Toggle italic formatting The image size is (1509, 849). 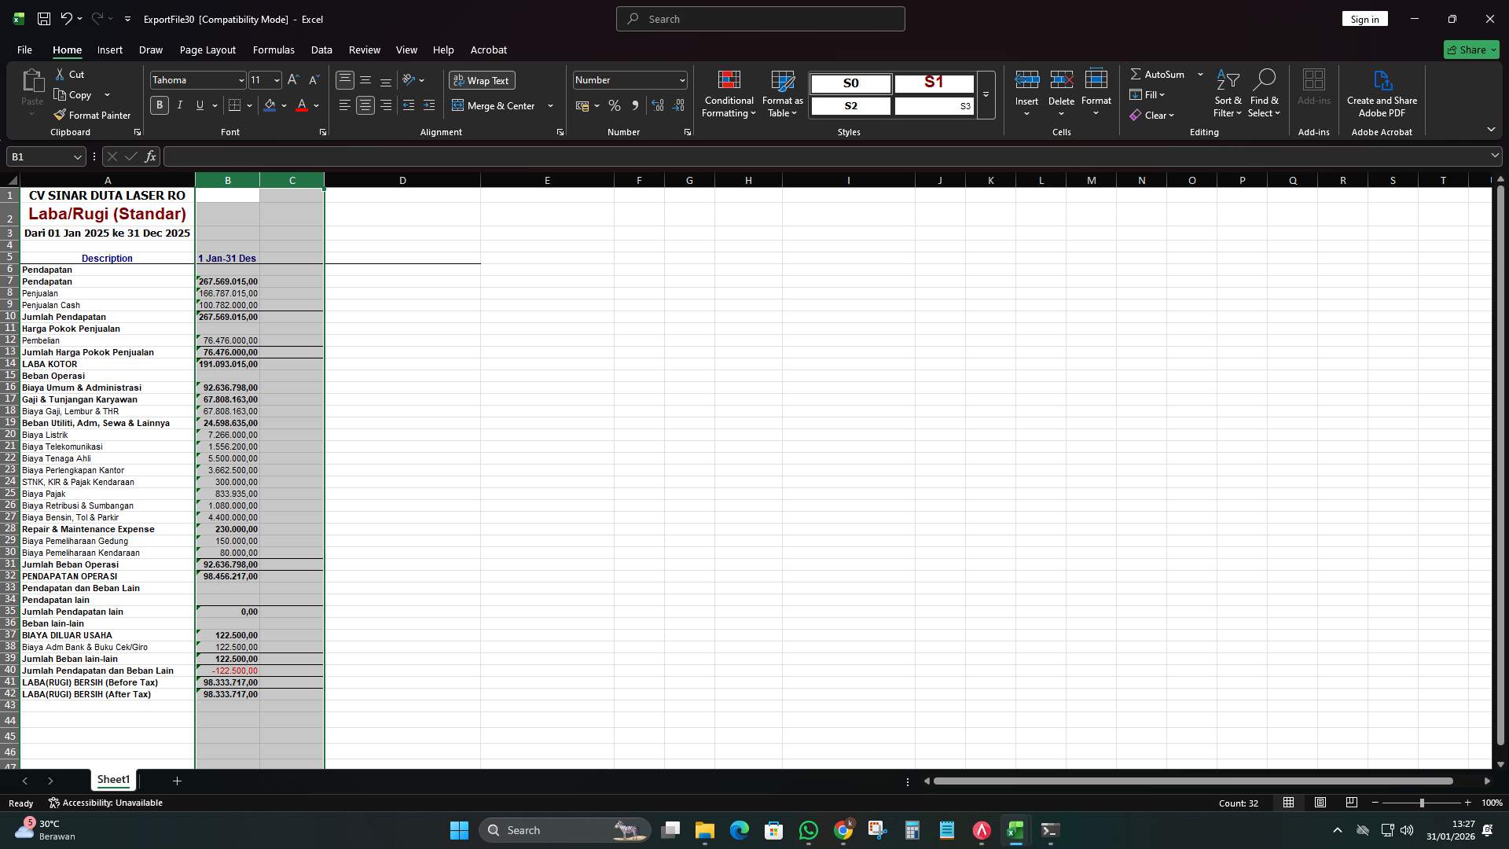tap(179, 105)
